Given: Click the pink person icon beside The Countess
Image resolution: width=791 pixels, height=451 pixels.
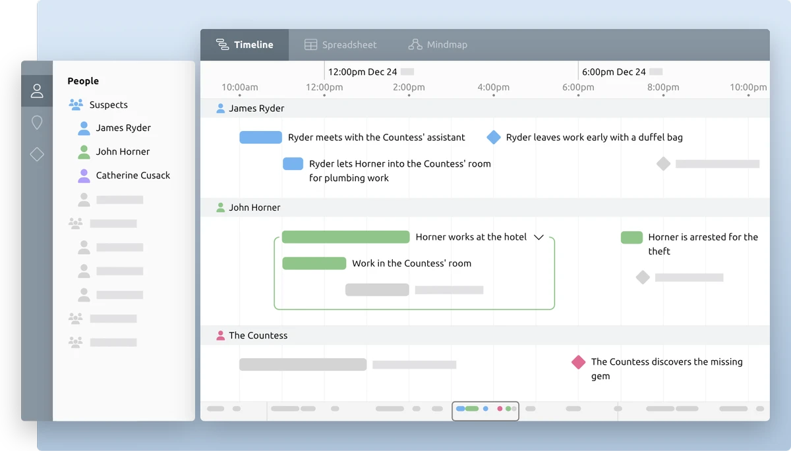Looking at the screenshot, I should (221, 335).
